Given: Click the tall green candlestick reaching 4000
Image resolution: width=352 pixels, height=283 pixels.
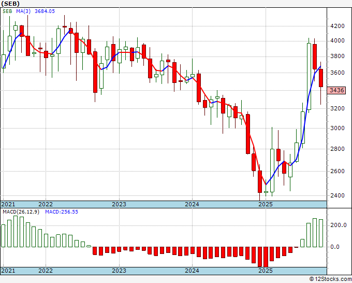Looking at the screenshot, I should [309, 76].
